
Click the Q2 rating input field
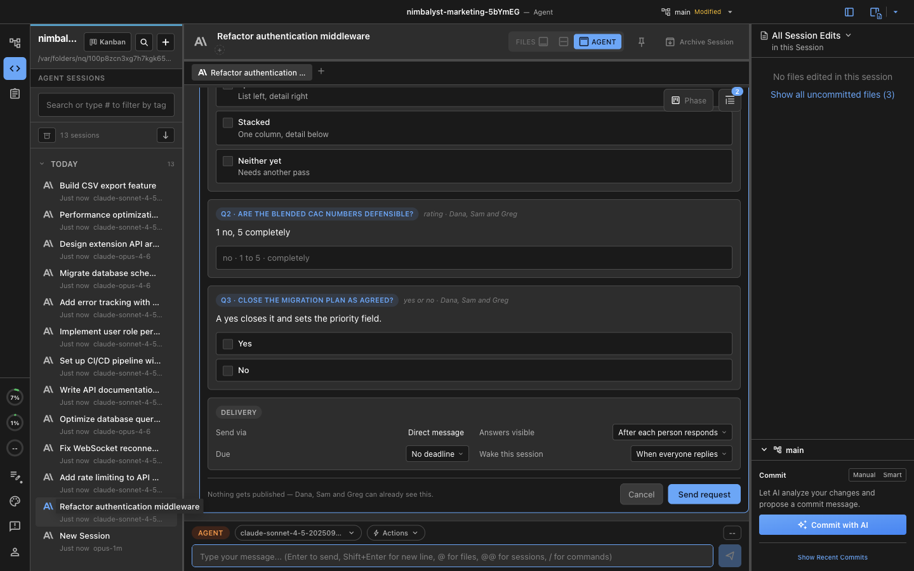click(474, 258)
